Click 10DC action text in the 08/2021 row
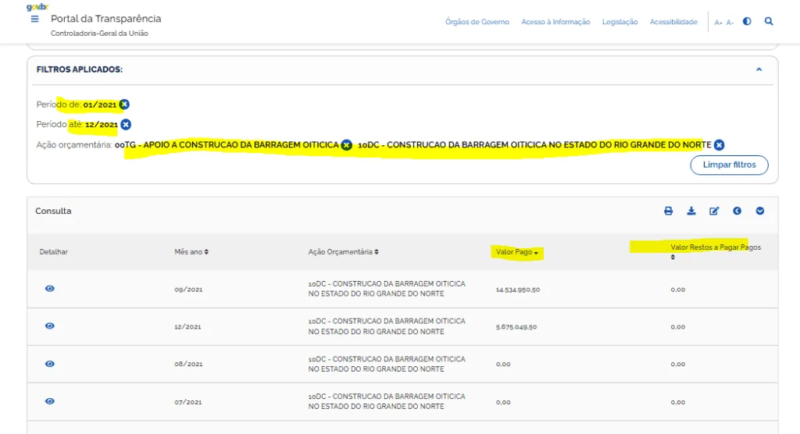The width and height of the screenshot is (800, 434). pyautogui.click(x=387, y=364)
